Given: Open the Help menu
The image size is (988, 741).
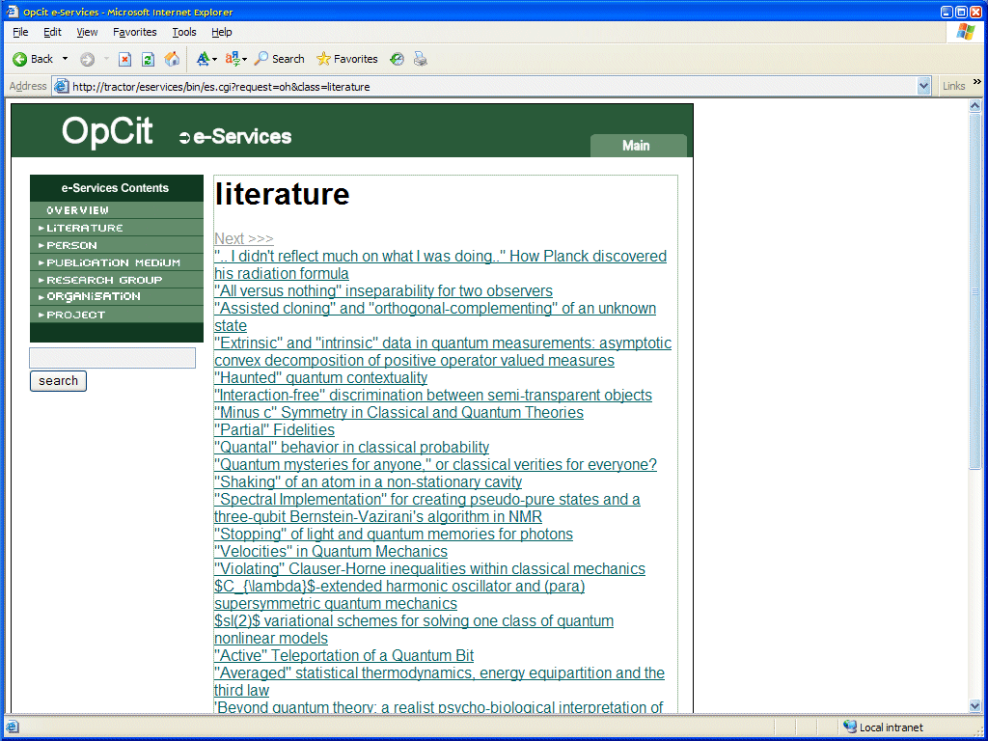Looking at the screenshot, I should [221, 32].
